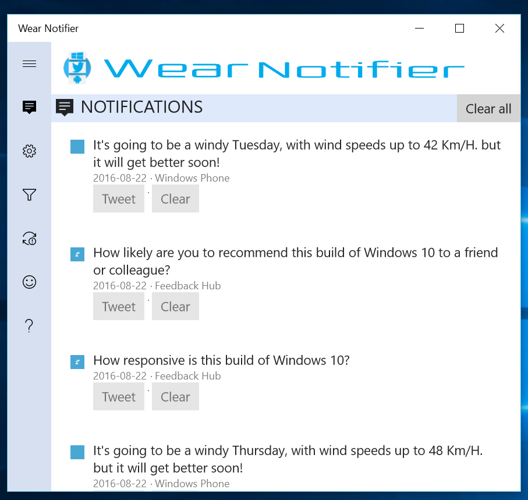The width and height of the screenshot is (528, 500).
Task: Click '2016-08-22 · Windows Phone' under Thursday message
Action: [x=161, y=484]
